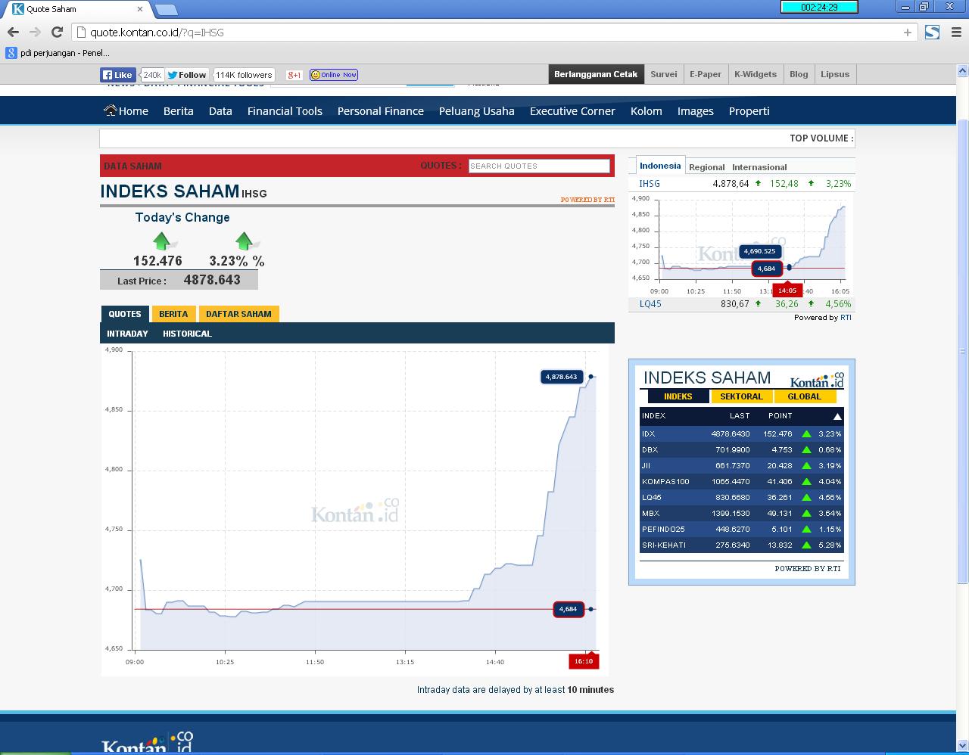Screen dimensions: 969x755
Task: Click the Kontan.co.id logo in the Indeks Saham widget
Action: point(817,380)
